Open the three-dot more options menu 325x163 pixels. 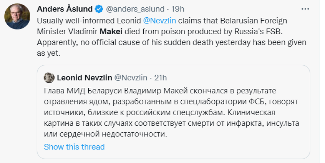coord(305,9)
